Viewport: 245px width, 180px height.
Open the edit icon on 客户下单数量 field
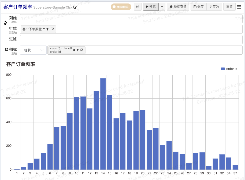pyautogui.click(x=52, y=29)
